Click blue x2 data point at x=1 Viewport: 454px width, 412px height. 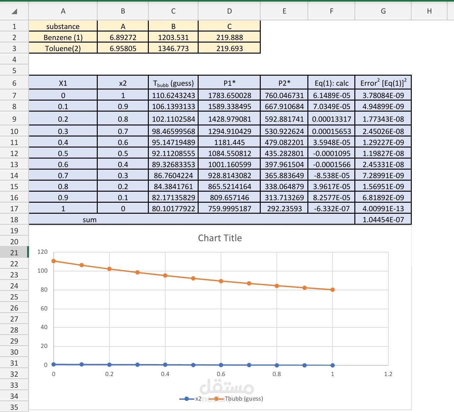[333, 365]
